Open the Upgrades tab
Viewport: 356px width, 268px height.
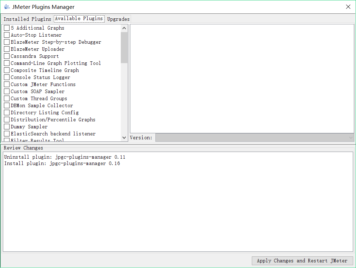118,19
